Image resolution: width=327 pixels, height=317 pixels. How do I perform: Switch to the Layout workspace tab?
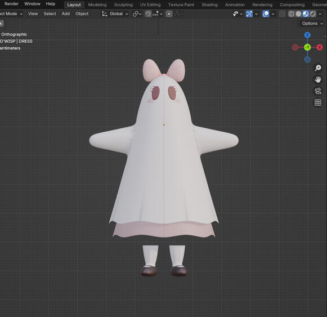tap(74, 5)
